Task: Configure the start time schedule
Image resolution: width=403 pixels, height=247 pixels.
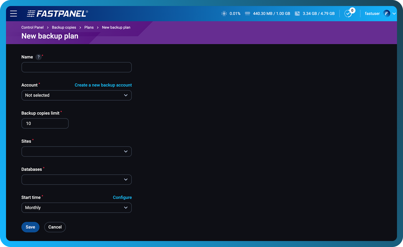Action: 122,197
